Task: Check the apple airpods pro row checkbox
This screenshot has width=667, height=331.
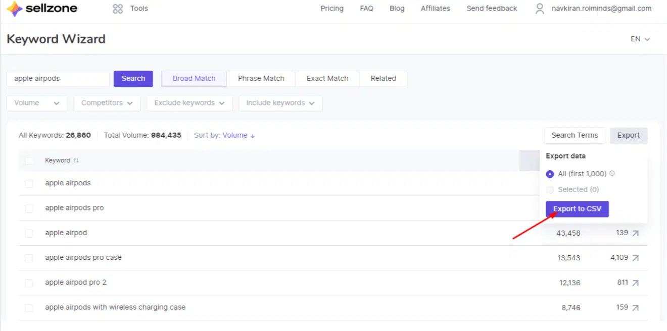Action: coord(29,208)
